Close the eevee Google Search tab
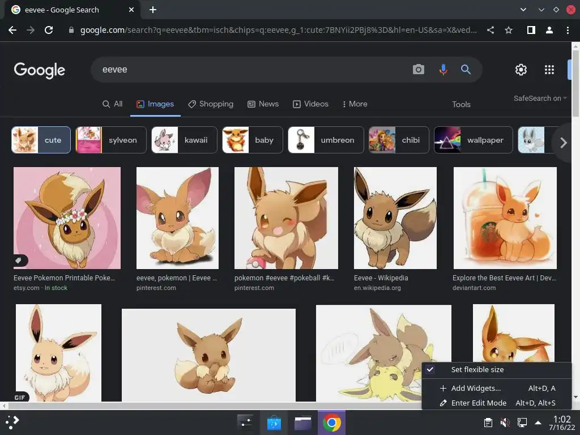This screenshot has width=580, height=435. [x=131, y=10]
